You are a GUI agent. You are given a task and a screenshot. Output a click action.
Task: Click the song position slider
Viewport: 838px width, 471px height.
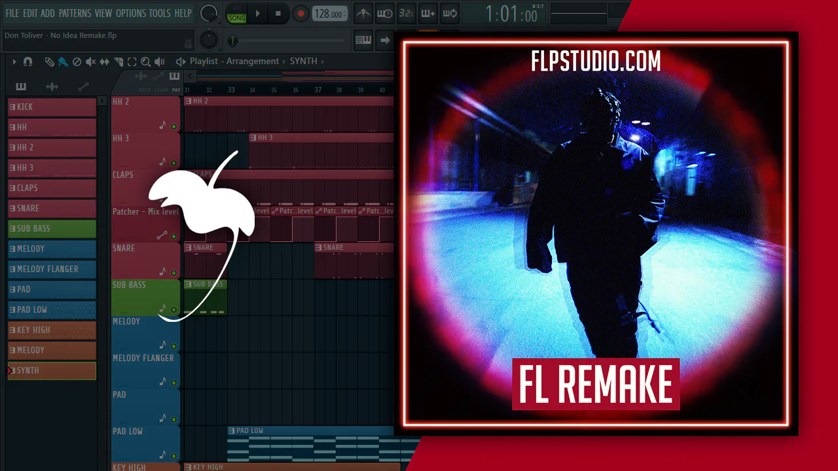point(287,41)
